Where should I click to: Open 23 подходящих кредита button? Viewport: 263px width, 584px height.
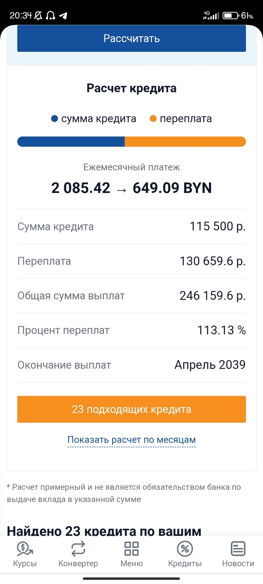(131, 409)
